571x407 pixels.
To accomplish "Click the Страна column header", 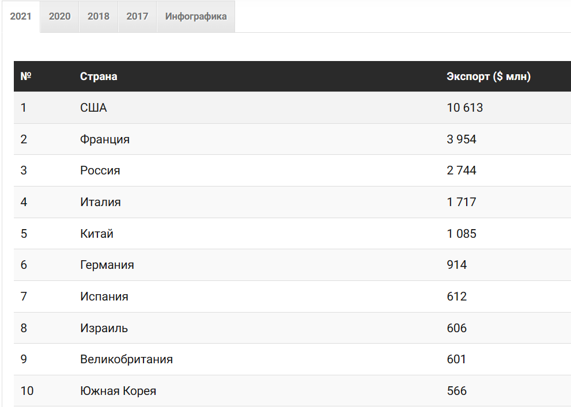I will point(99,77).
